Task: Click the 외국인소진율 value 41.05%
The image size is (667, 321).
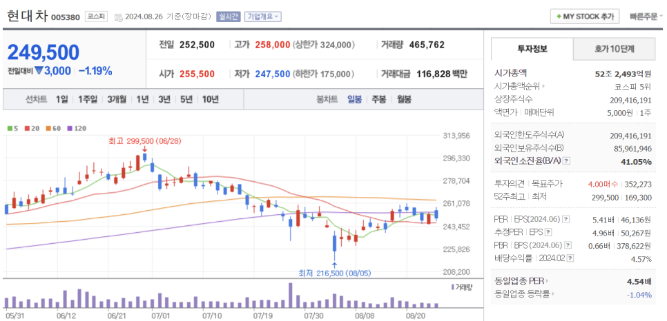Action: [637, 161]
